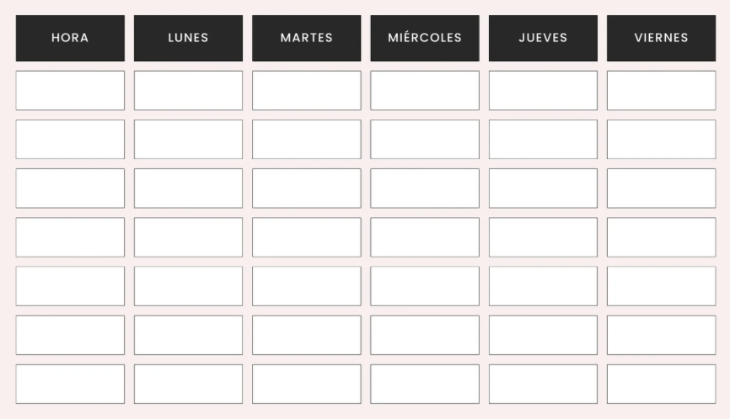This screenshot has width=730, height=419.
Task: Select the first-row cell under VIERNES
Action: 661,90
